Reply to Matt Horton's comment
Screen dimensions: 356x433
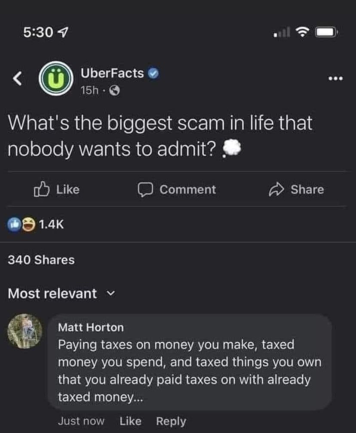point(172,421)
